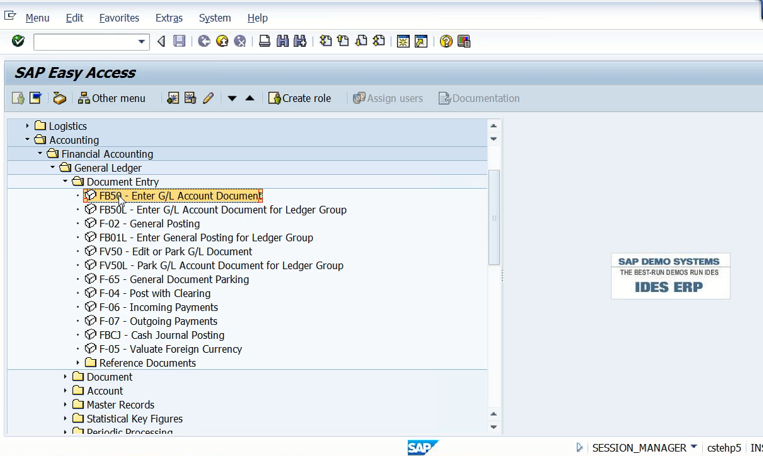Click the Delete Favorites icon
Image resolution: width=763 pixels, height=456 pixels.
190,98
